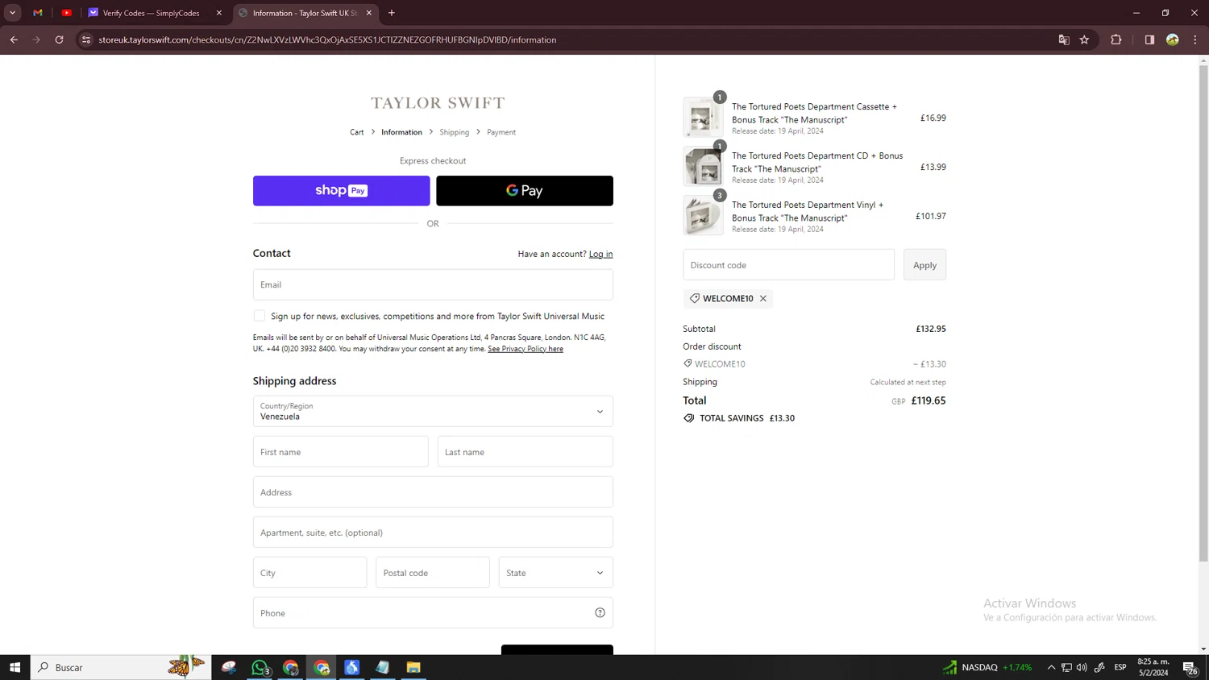Focus the Last name field

pos(526,452)
